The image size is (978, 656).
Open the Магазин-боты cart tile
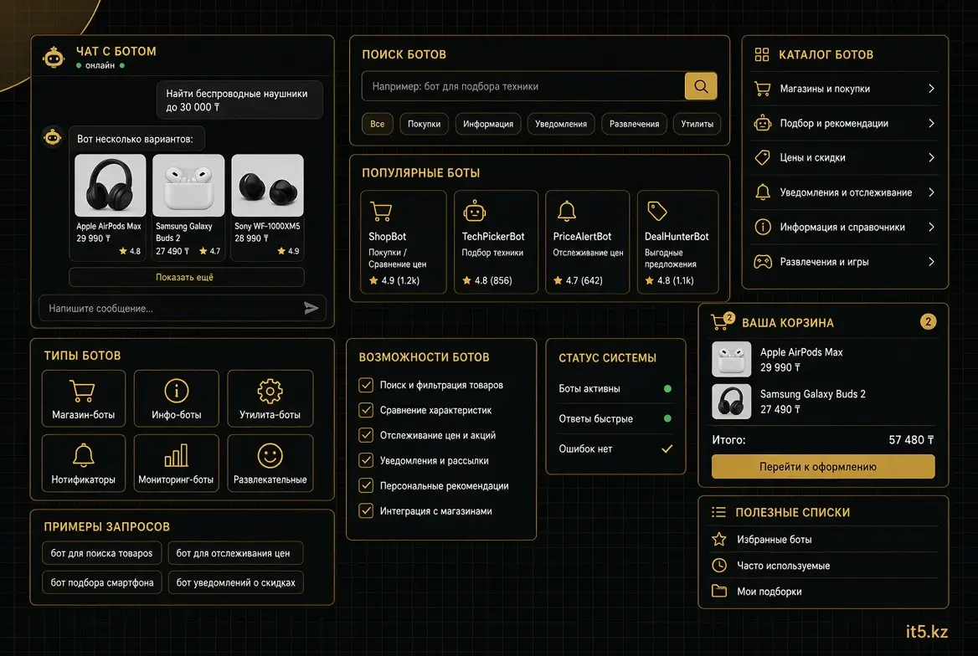[x=84, y=398]
